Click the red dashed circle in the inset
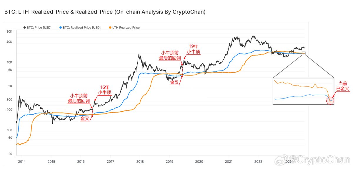 click(330, 101)
